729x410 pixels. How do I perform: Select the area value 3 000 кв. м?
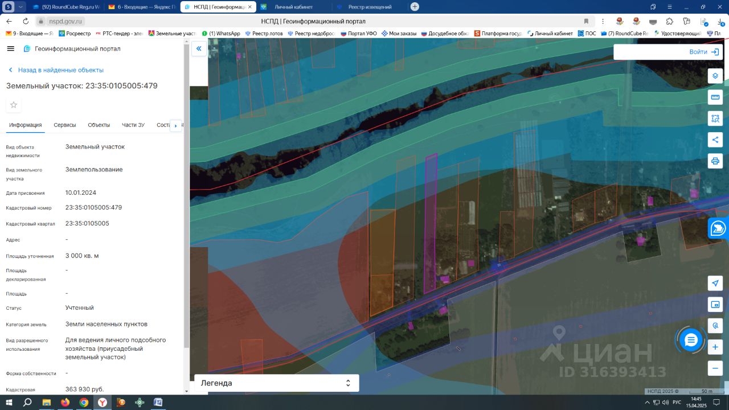click(x=82, y=256)
